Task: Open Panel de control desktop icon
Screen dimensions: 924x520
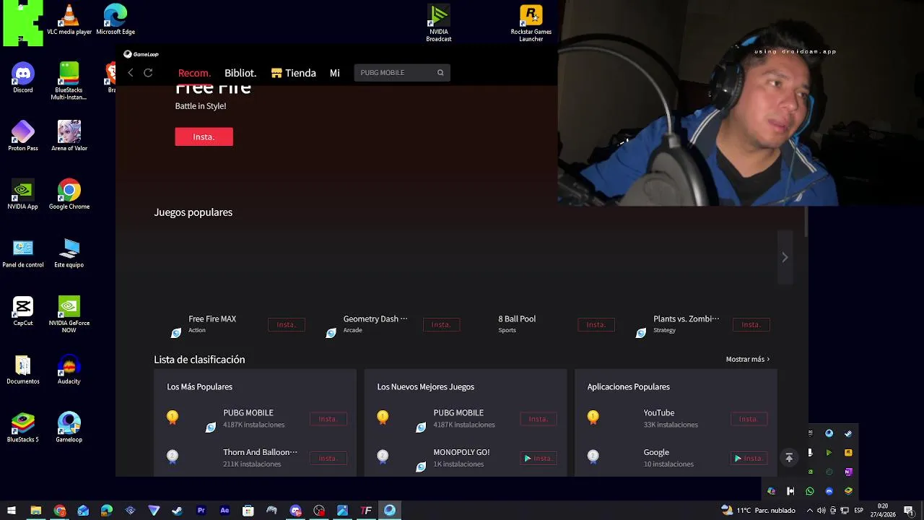Action: click(x=23, y=253)
